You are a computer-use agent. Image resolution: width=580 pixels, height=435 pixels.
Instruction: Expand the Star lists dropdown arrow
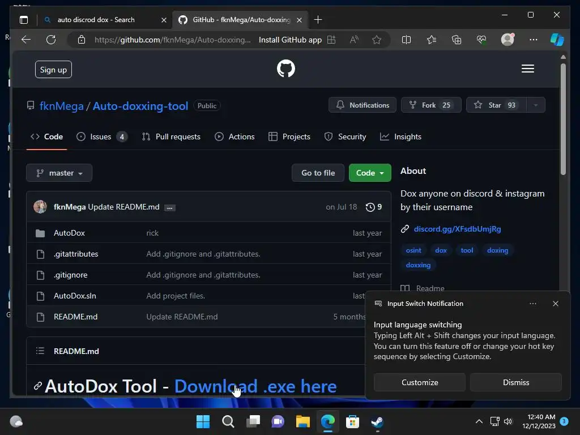coord(536,105)
